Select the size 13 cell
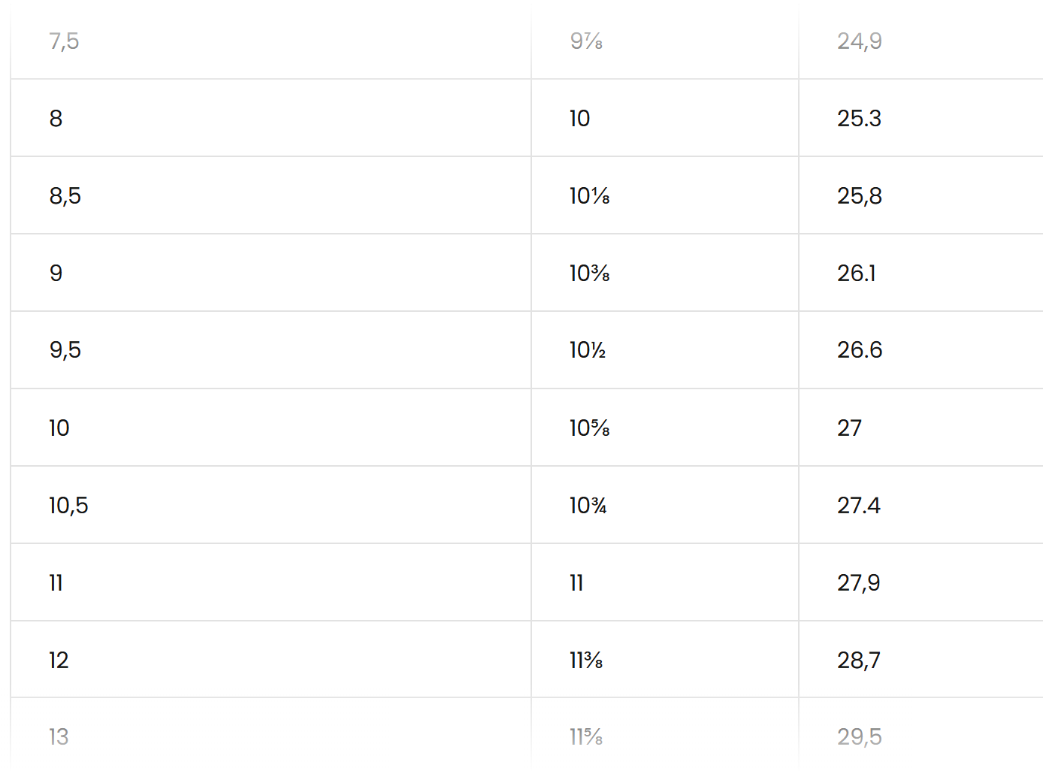This screenshot has height=771, width=1043. point(59,737)
